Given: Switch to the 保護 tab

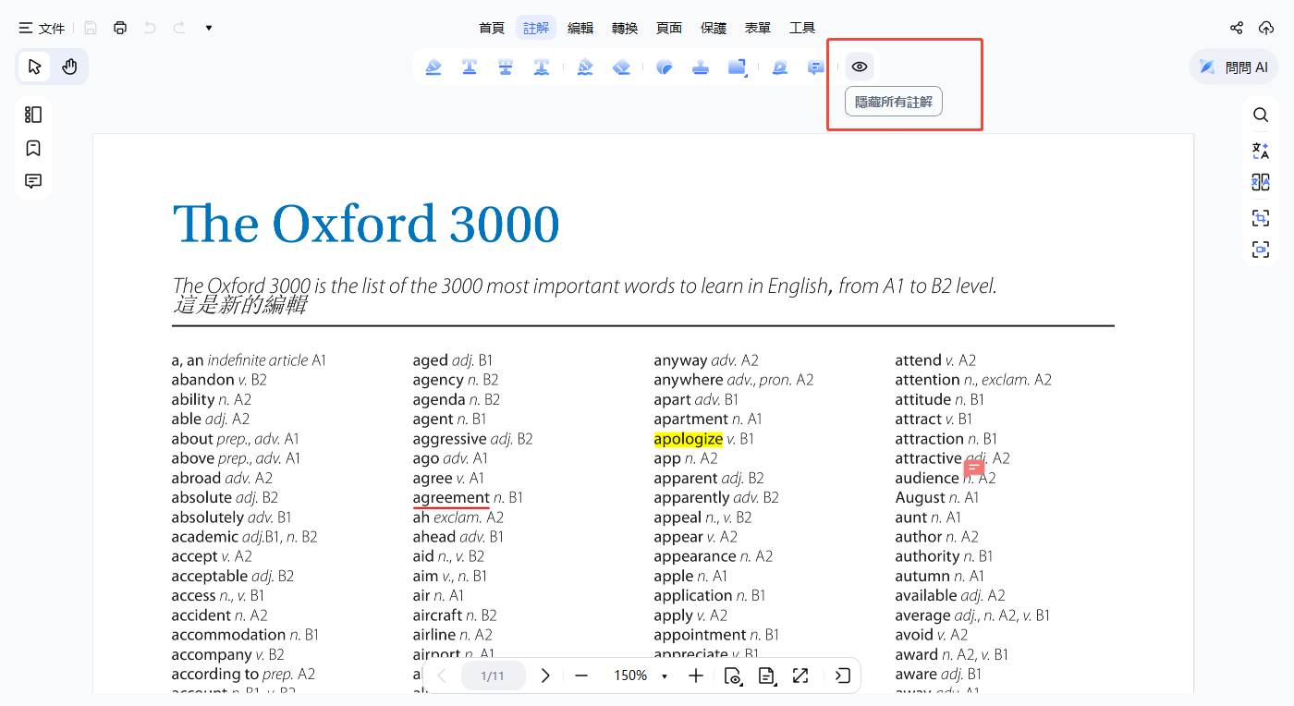Looking at the screenshot, I should click(714, 28).
